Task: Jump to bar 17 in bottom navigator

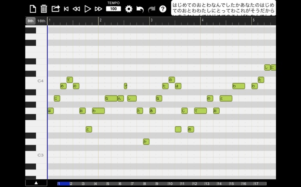Action: tap(260, 184)
